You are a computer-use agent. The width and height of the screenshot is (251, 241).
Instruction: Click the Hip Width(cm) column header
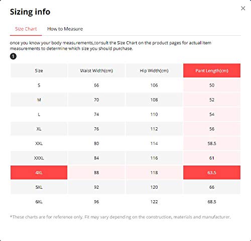click(x=154, y=70)
